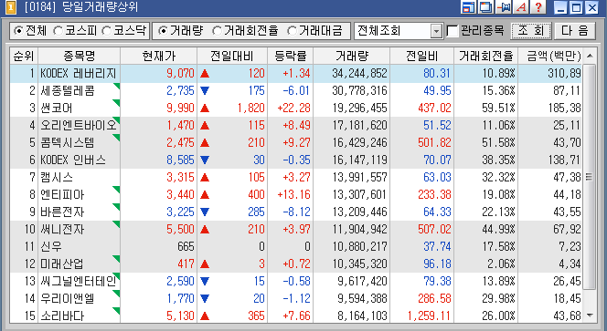The height and width of the screenshot is (331, 607).
Task: Select the 전체 market radio button
Action: [17, 31]
